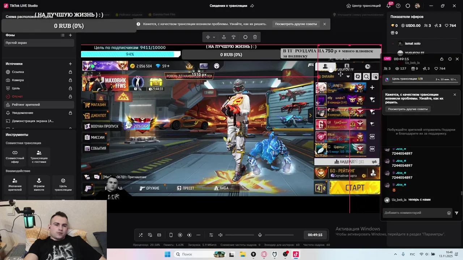
Task: Open Центр трансляций
Action: (x=364, y=6)
